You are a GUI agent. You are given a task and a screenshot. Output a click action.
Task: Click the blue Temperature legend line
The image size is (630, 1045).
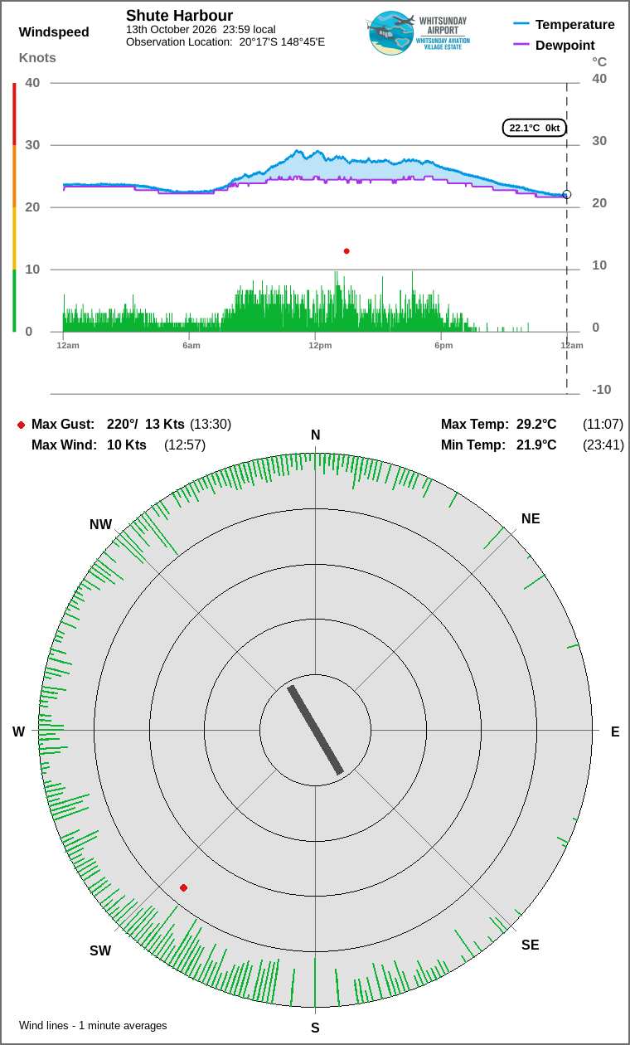tap(521, 25)
